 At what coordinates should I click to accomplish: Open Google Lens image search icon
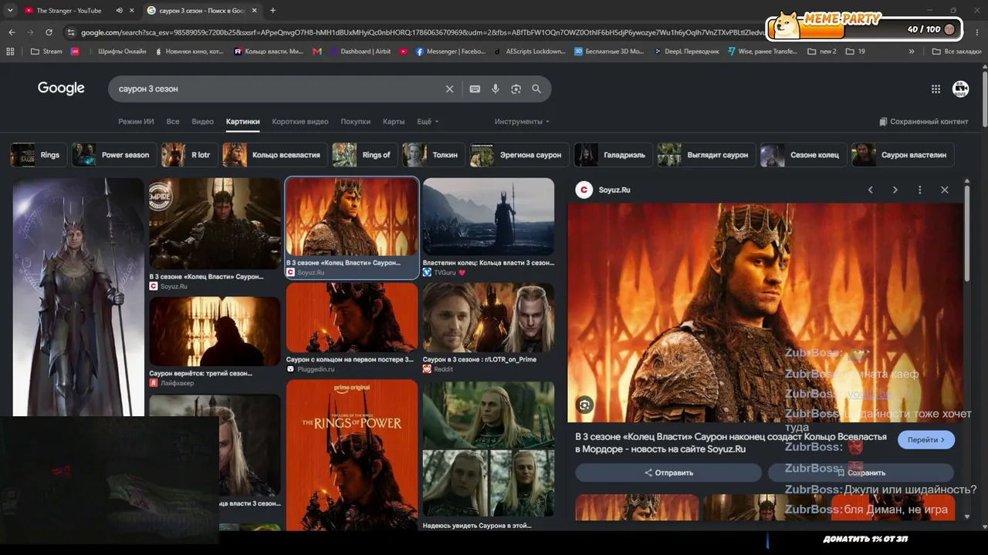click(516, 89)
